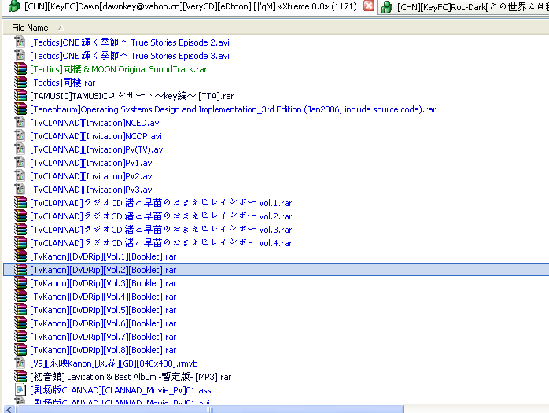The height and width of the screenshot is (413, 549).
Task: Select [TVKanon][DVDRip][Vol.4][Booklet].rar name
Action: pos(103,297)
